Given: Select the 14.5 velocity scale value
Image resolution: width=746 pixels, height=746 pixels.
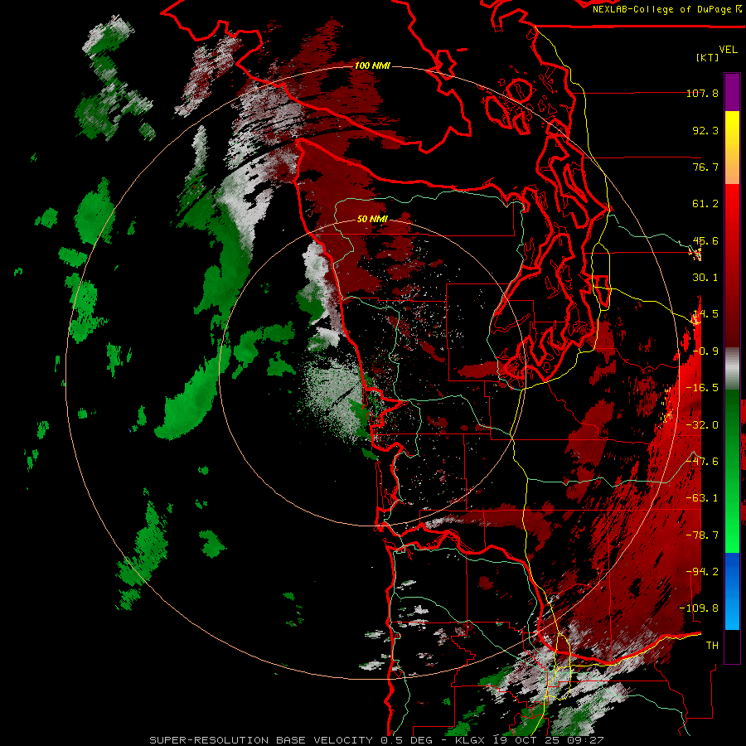Looking at the screenshot, I should pos(705,314).
